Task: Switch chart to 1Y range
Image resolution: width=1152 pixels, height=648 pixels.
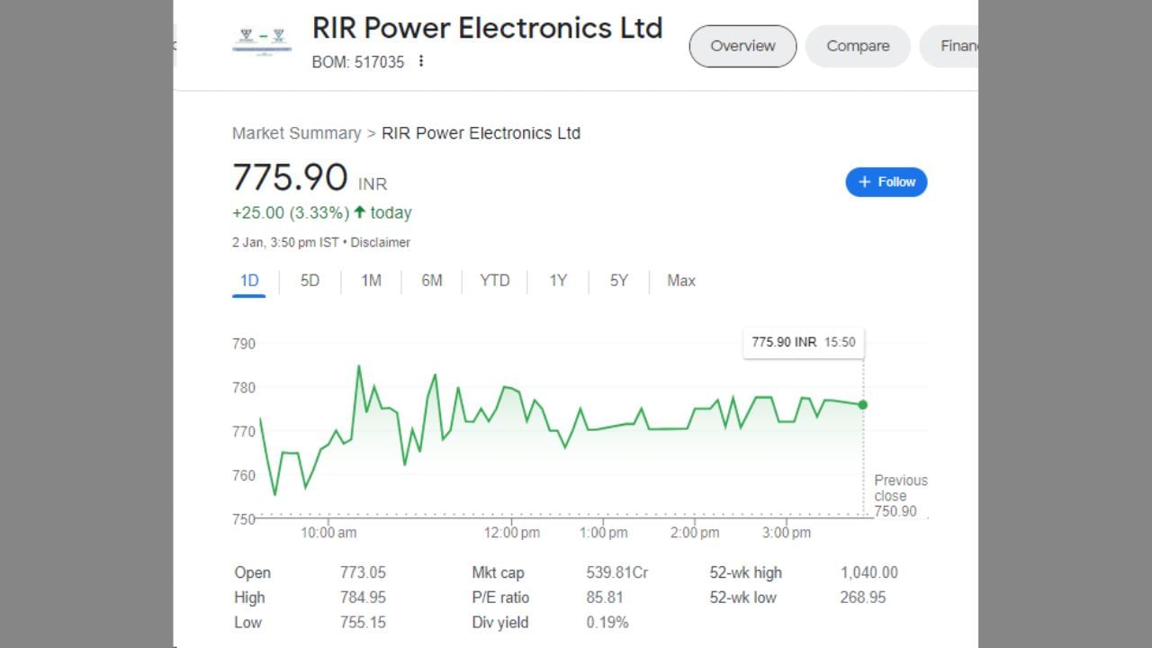Action: coord(558,281)
